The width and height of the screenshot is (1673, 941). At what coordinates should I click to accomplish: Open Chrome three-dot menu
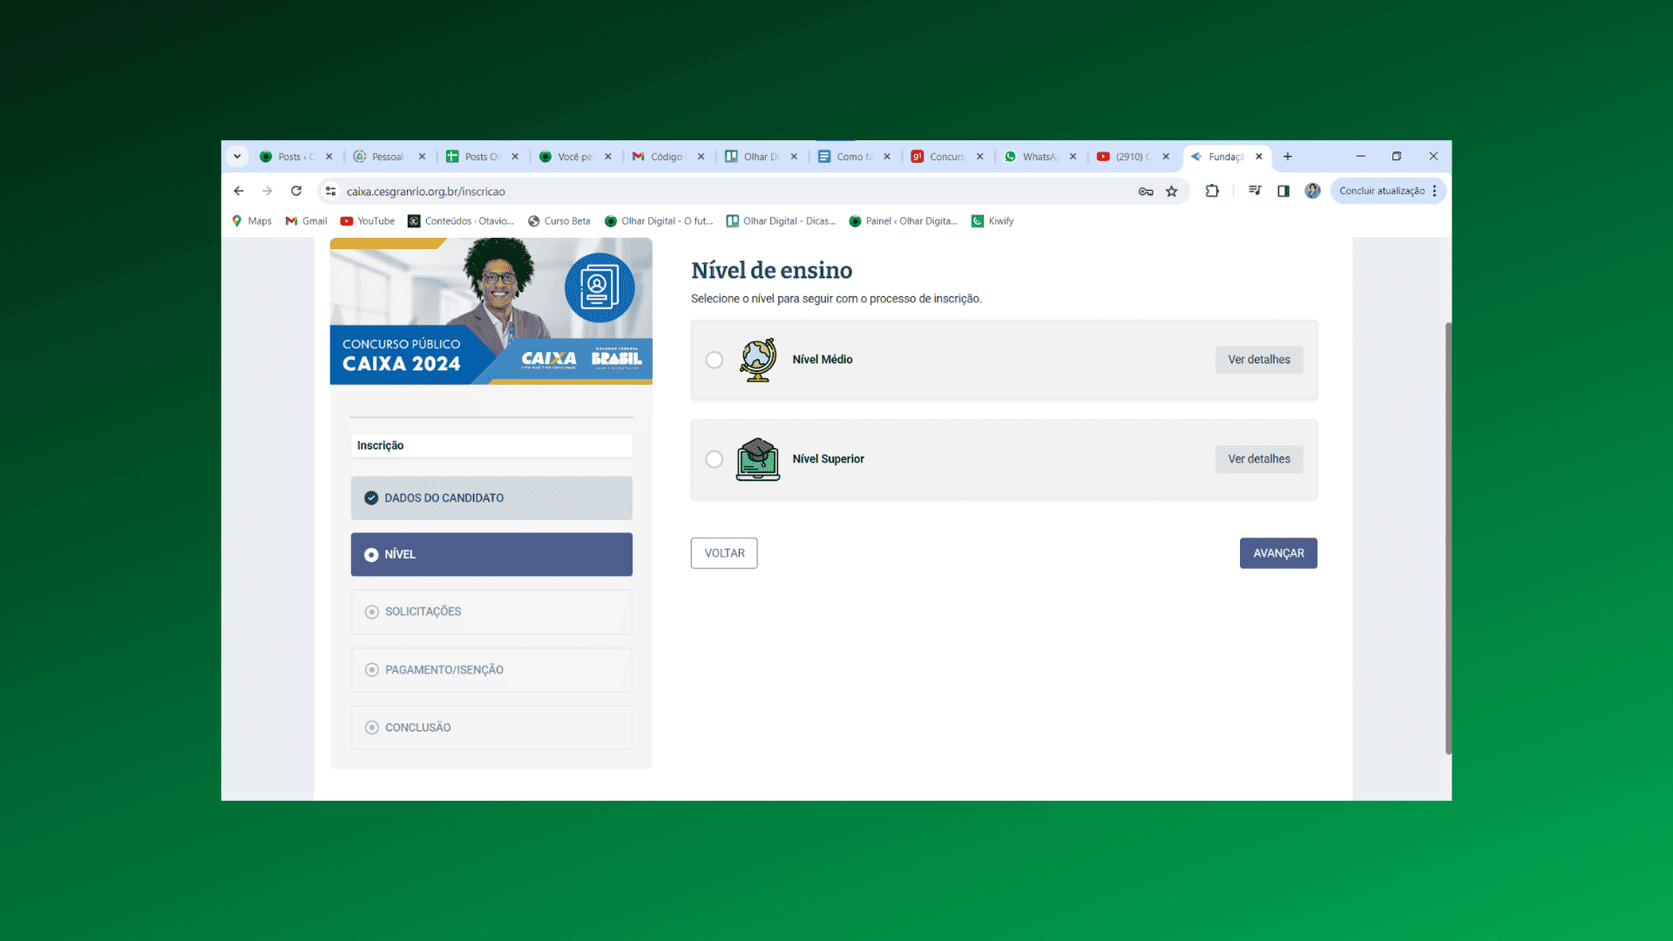[x=1434, y=191]
